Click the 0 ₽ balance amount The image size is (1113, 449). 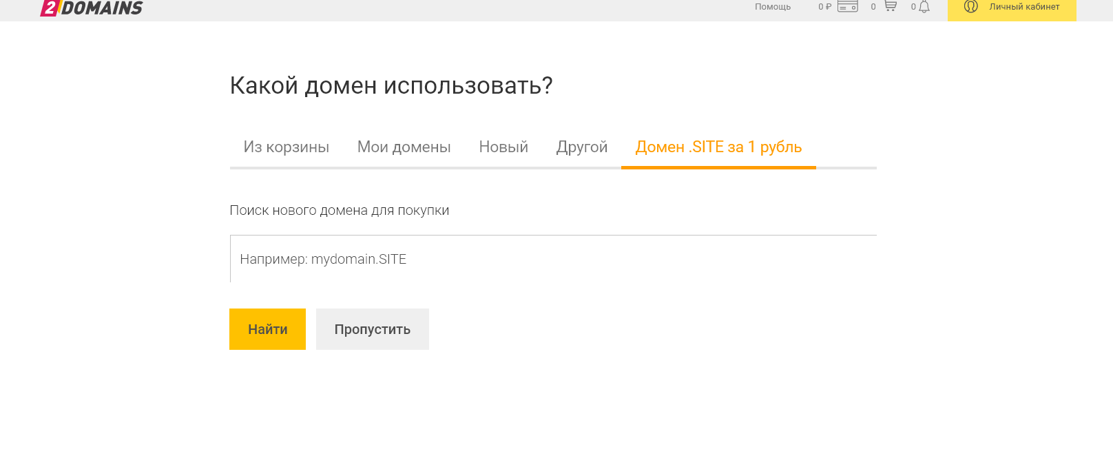(x=824, y=7)
